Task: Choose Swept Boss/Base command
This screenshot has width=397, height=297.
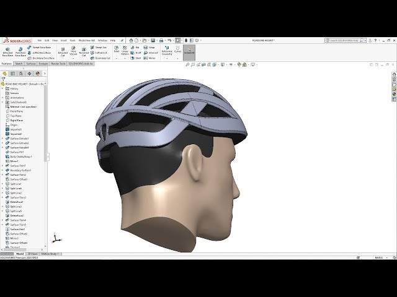Action: (x=39, y=48)
